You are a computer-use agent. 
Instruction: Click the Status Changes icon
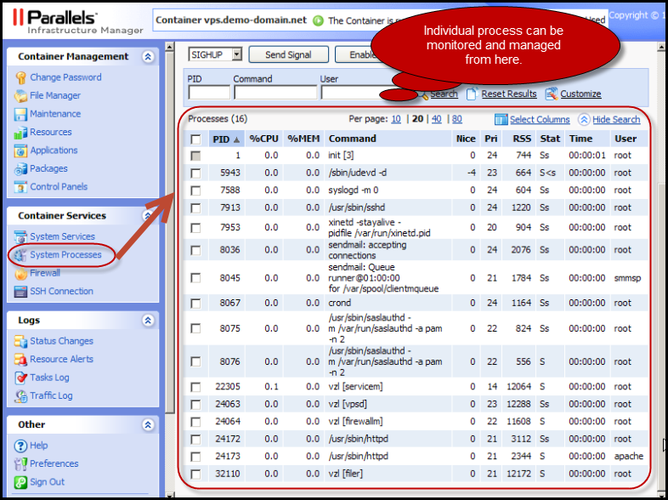click(20, 341)
